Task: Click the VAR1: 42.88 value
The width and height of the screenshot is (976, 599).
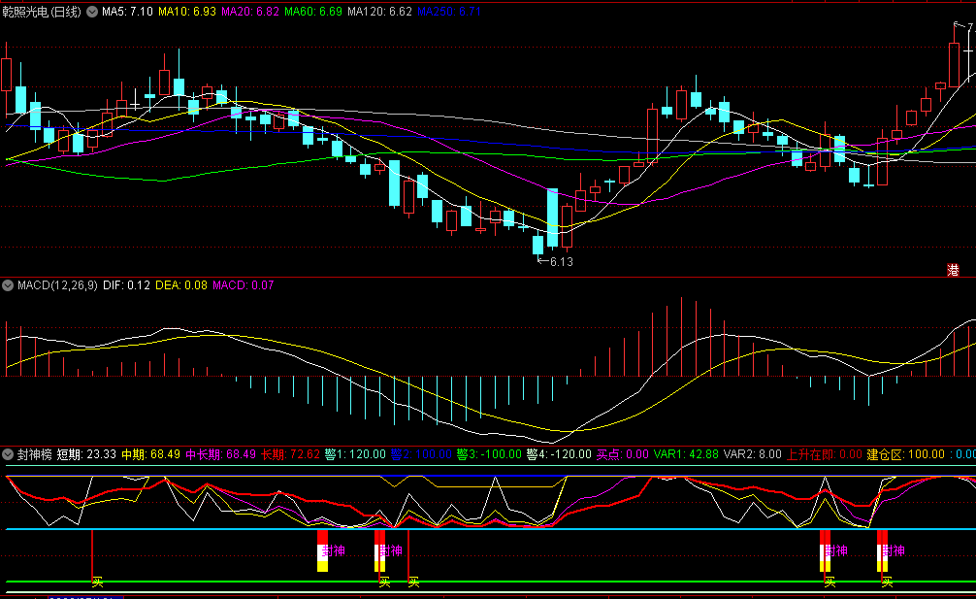Action: [x=686, y=454]
